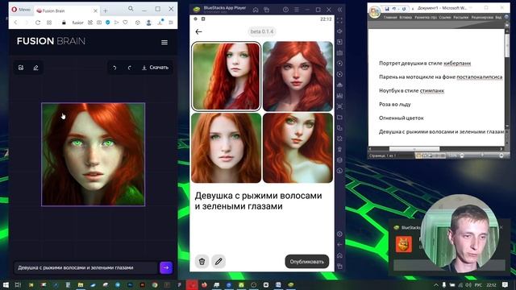Open the Opera Меню button

21,10
